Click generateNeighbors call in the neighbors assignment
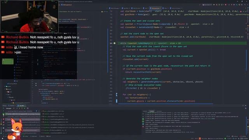Viewport: 249px width, 140px height. coord(151,82)
